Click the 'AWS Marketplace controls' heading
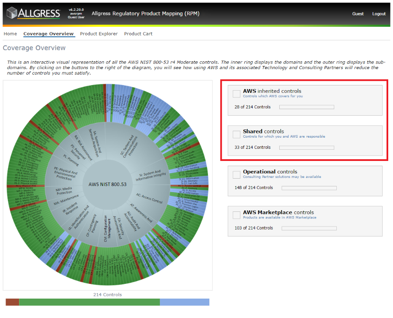The height and width of the screenshot is (318, 393). (x=278, y=212)
